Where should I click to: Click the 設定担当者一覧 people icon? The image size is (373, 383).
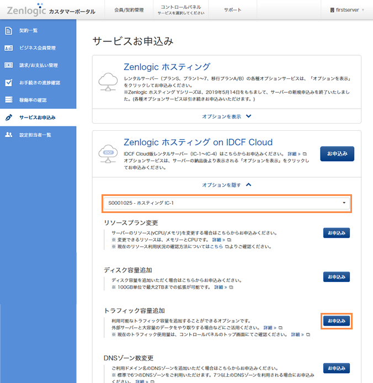pyautogui.click(x=8, y=135)
